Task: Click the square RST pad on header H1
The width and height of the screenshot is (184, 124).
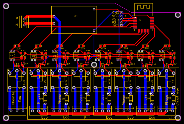Action: click(x=121, y=25)
